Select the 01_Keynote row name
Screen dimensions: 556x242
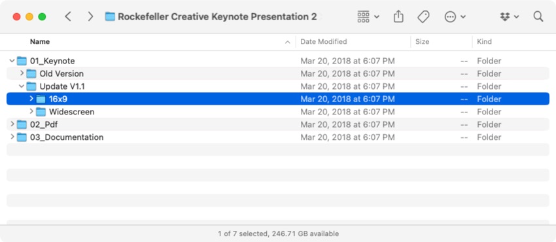pyautogui.click(x=52, y=61)
